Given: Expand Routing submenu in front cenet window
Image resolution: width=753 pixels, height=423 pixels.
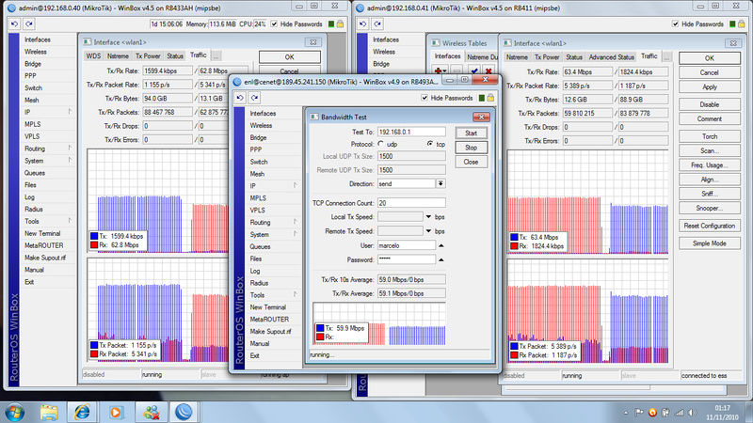Looking at the screenshot, I should point(295,222).
